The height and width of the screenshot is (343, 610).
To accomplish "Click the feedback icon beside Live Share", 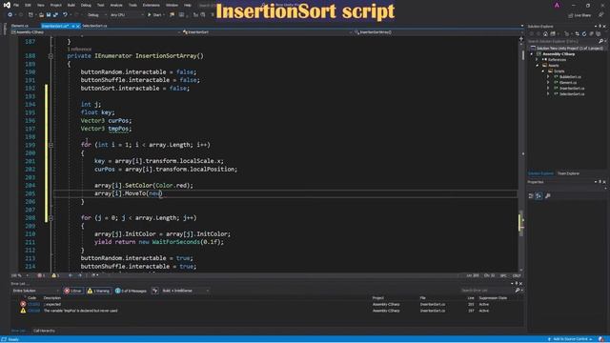I will pos(601,15).
